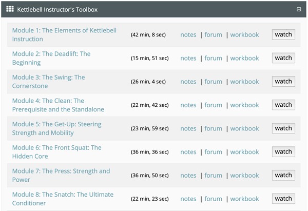Open notes for Module 5 Get-Up
The width and height of the screenshot is (308, 211).
click(x=188, y=128)
